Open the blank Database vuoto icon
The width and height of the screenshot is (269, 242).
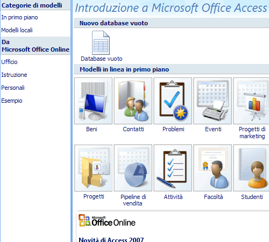pos(101,42)
